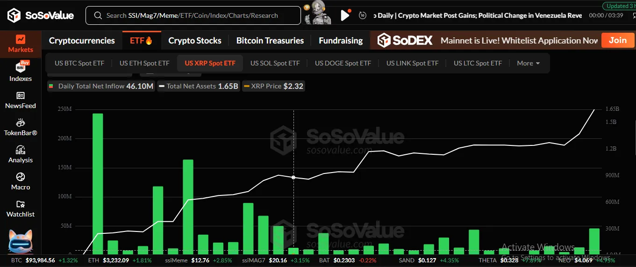The width and height of the screenshot is (636, 267).
Task: Focus the Search SSI/Mag7/Meme search box
Action: 193,15
